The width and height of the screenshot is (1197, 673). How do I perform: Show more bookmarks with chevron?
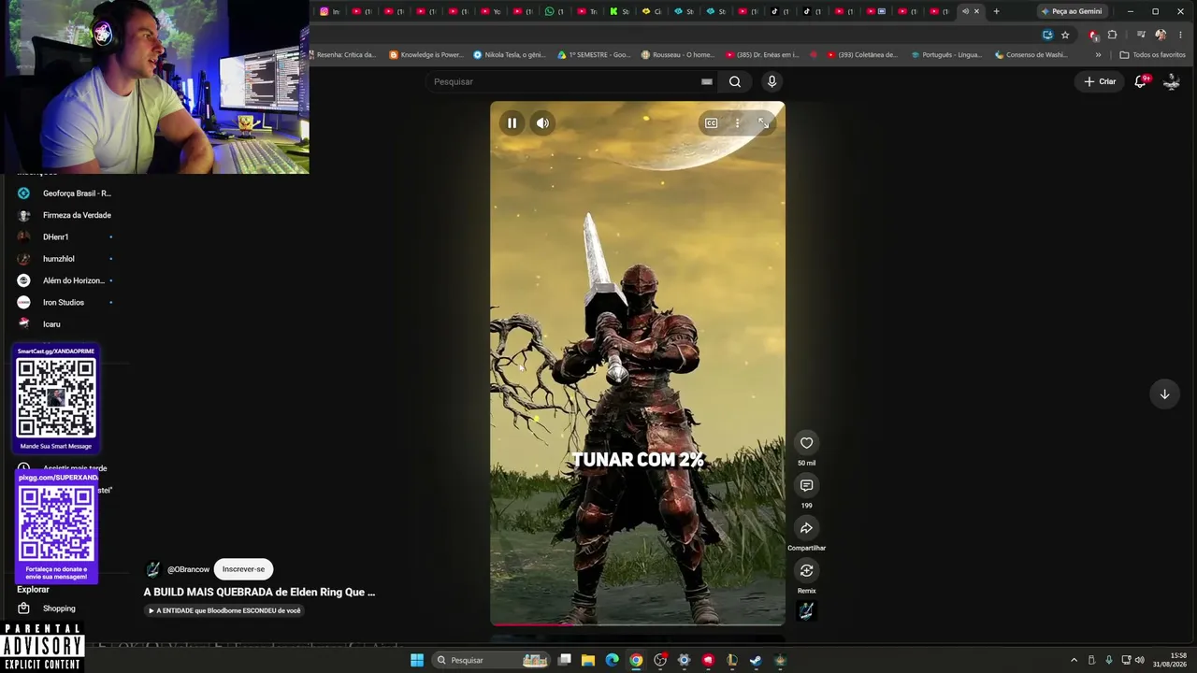pyautogui.click(x=1098, y=55)
